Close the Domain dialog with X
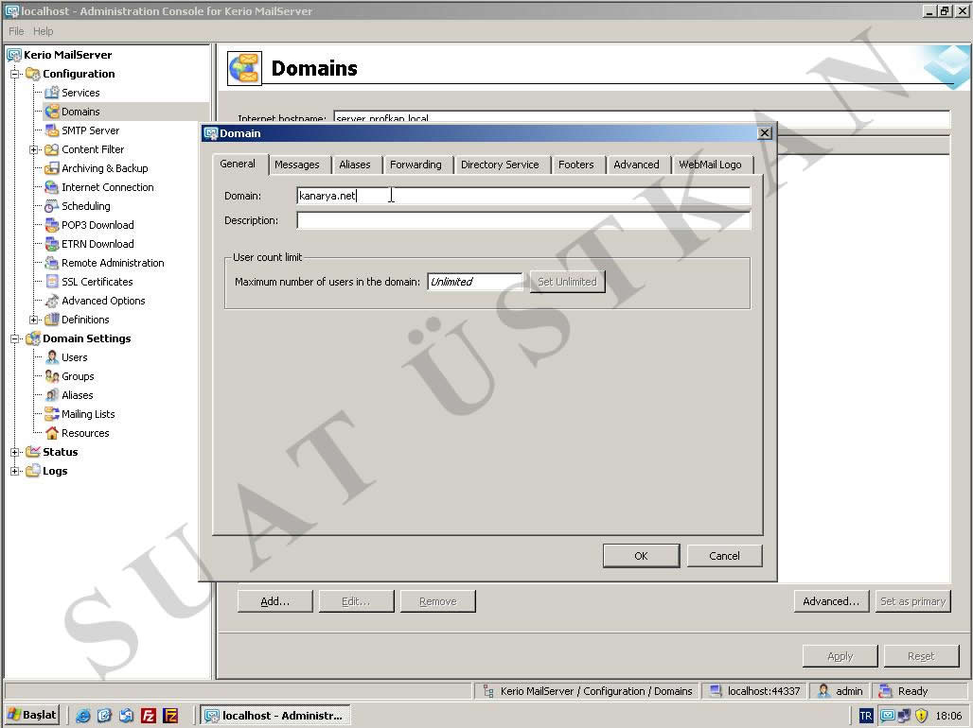Screen dimensions: 973x728 click(765, 133)
